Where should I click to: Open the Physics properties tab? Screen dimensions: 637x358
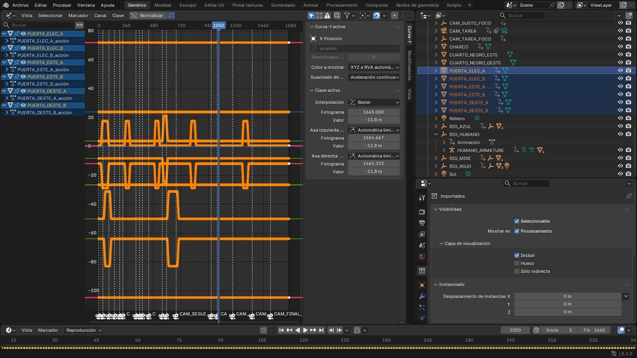tap(422, 319)
